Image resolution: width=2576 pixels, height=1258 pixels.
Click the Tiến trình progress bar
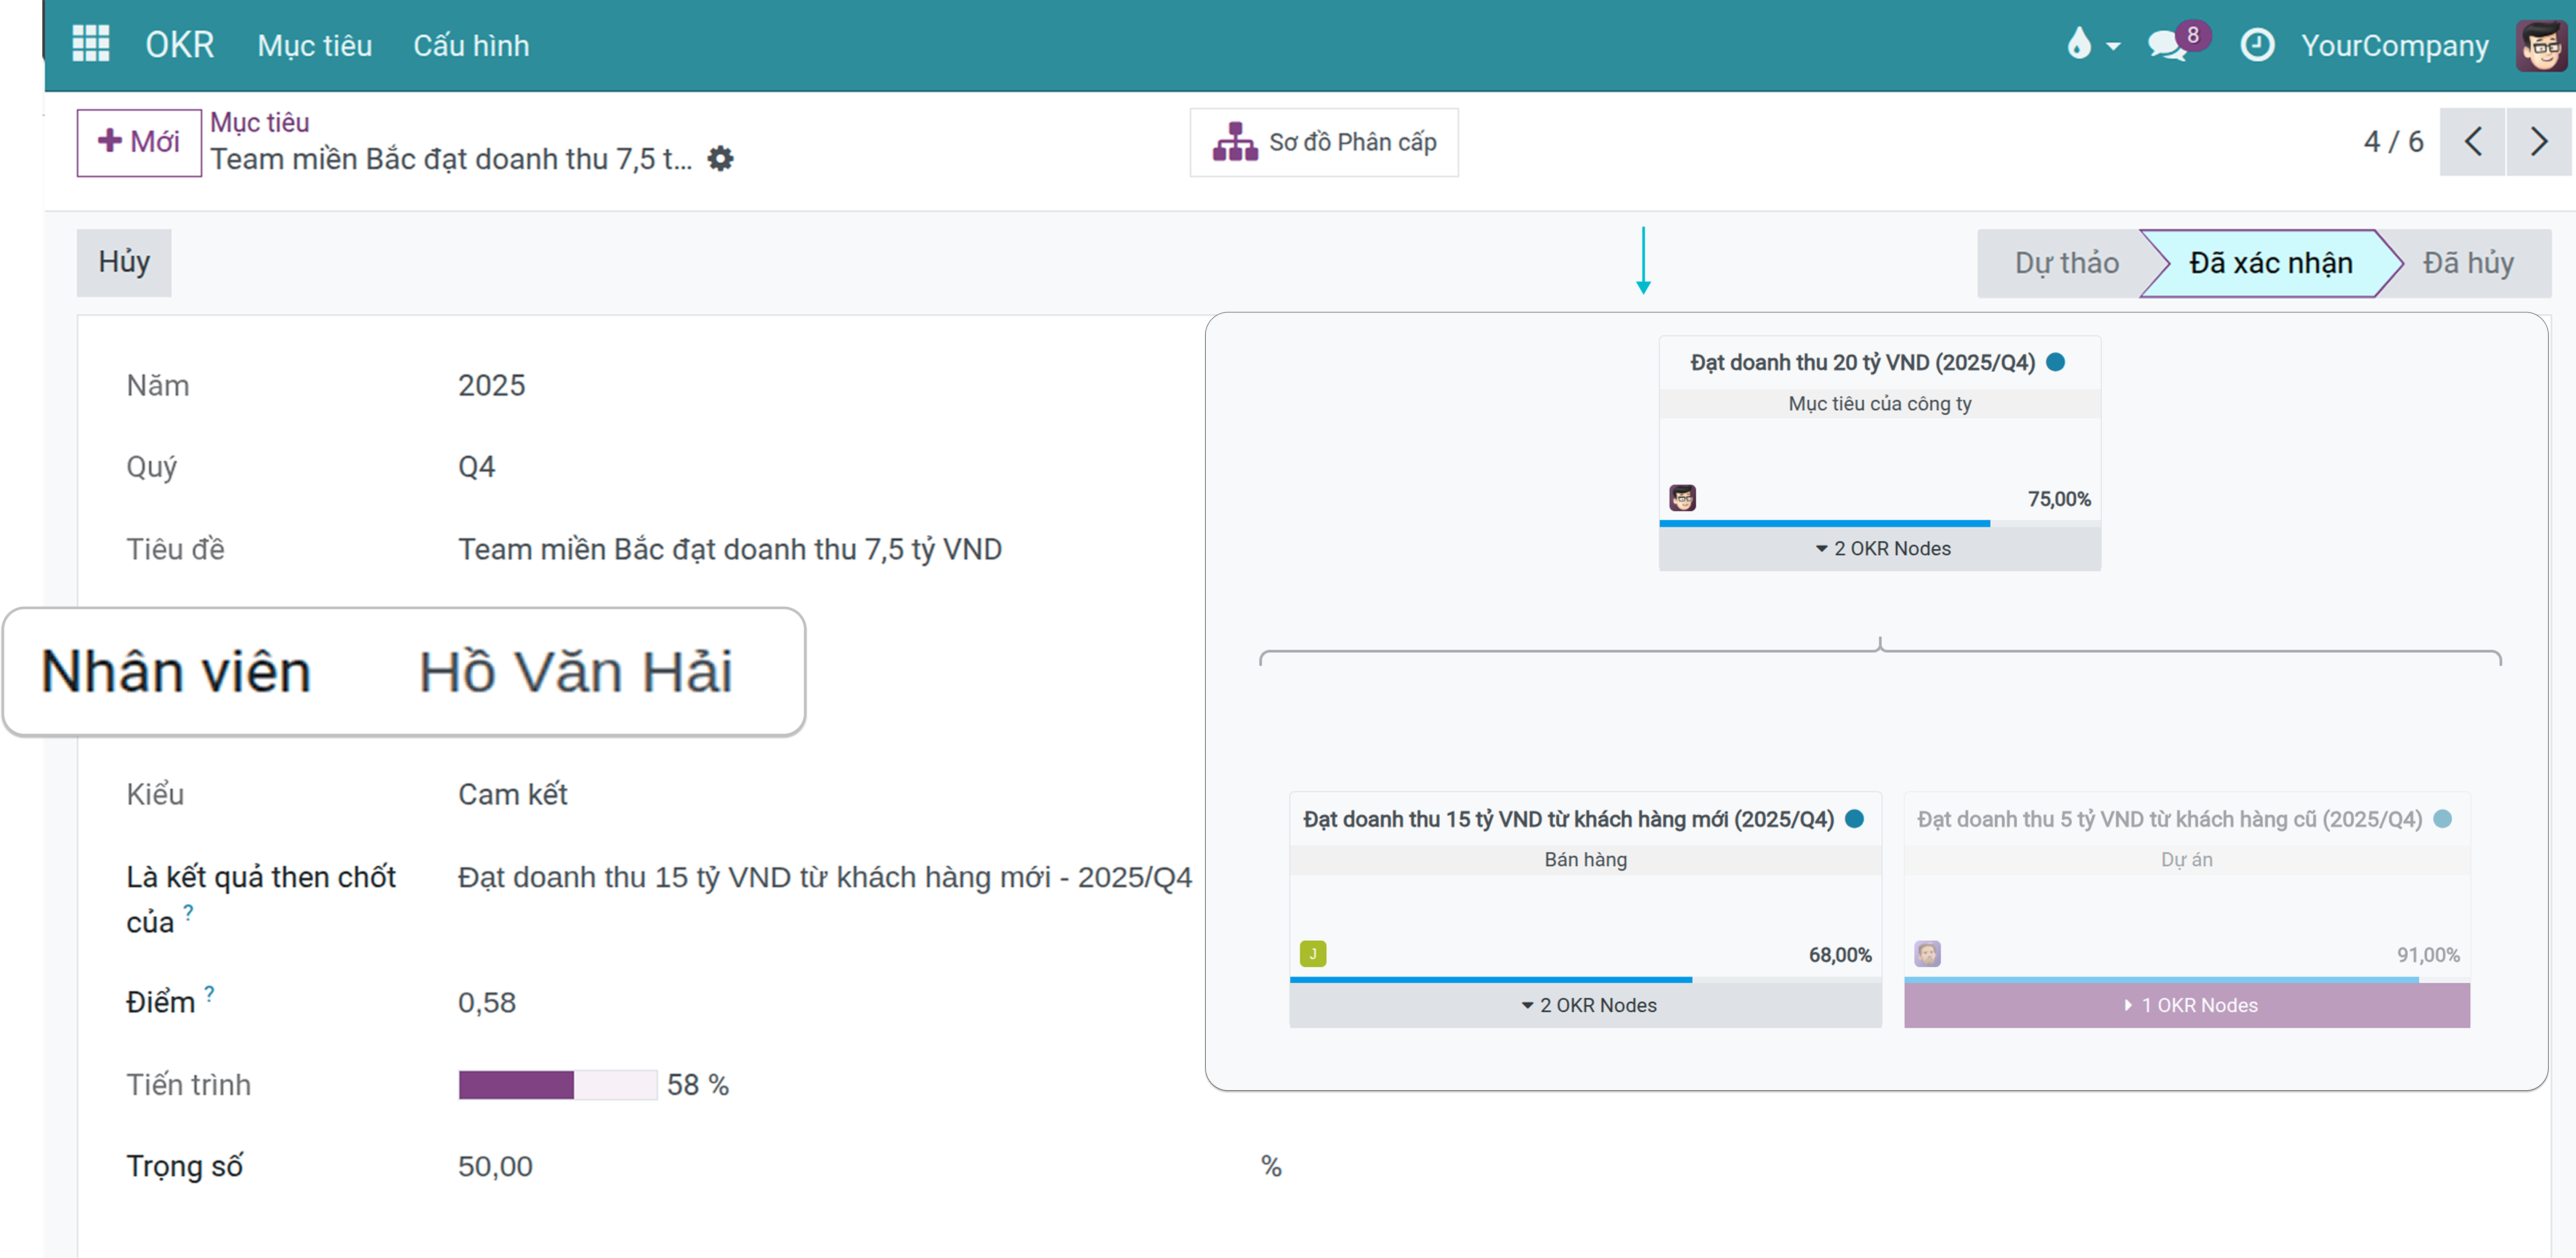(557, 1084)
